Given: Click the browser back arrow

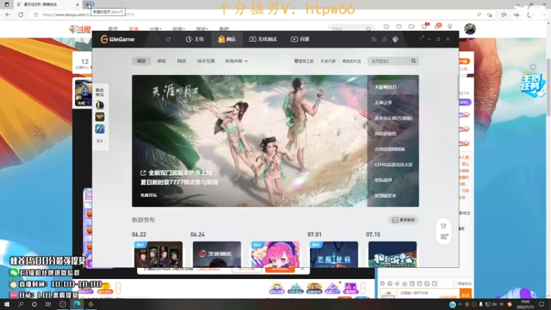Looking at the screenshot, I should 8,14.
